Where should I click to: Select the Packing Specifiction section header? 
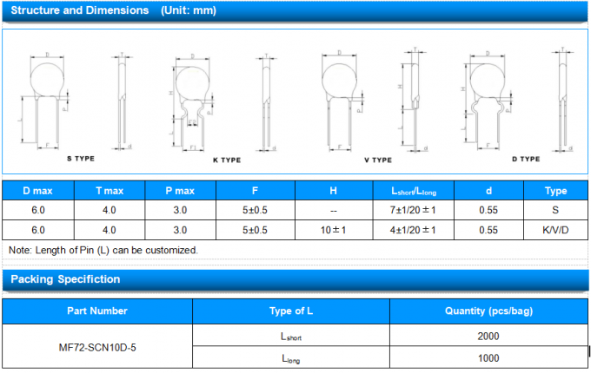pyautogui.click(x=65, y=279)
